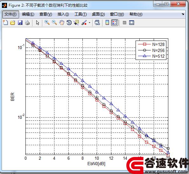Select the Zoom Out magnifier tool

pyautogui.click(x=54, y=23)
